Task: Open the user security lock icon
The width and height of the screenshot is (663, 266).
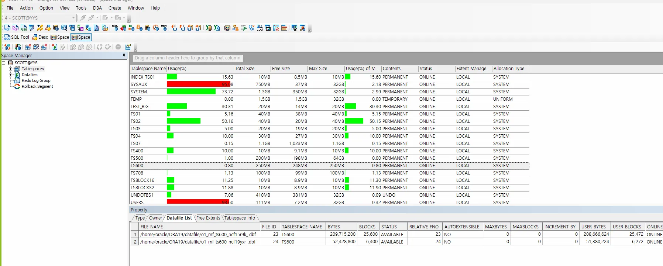Action: 235,28
